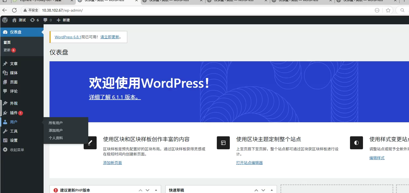Screen dimensions: 409x193
Task: Open the WordPress logo menu
Action: click(x=5, y=20)
